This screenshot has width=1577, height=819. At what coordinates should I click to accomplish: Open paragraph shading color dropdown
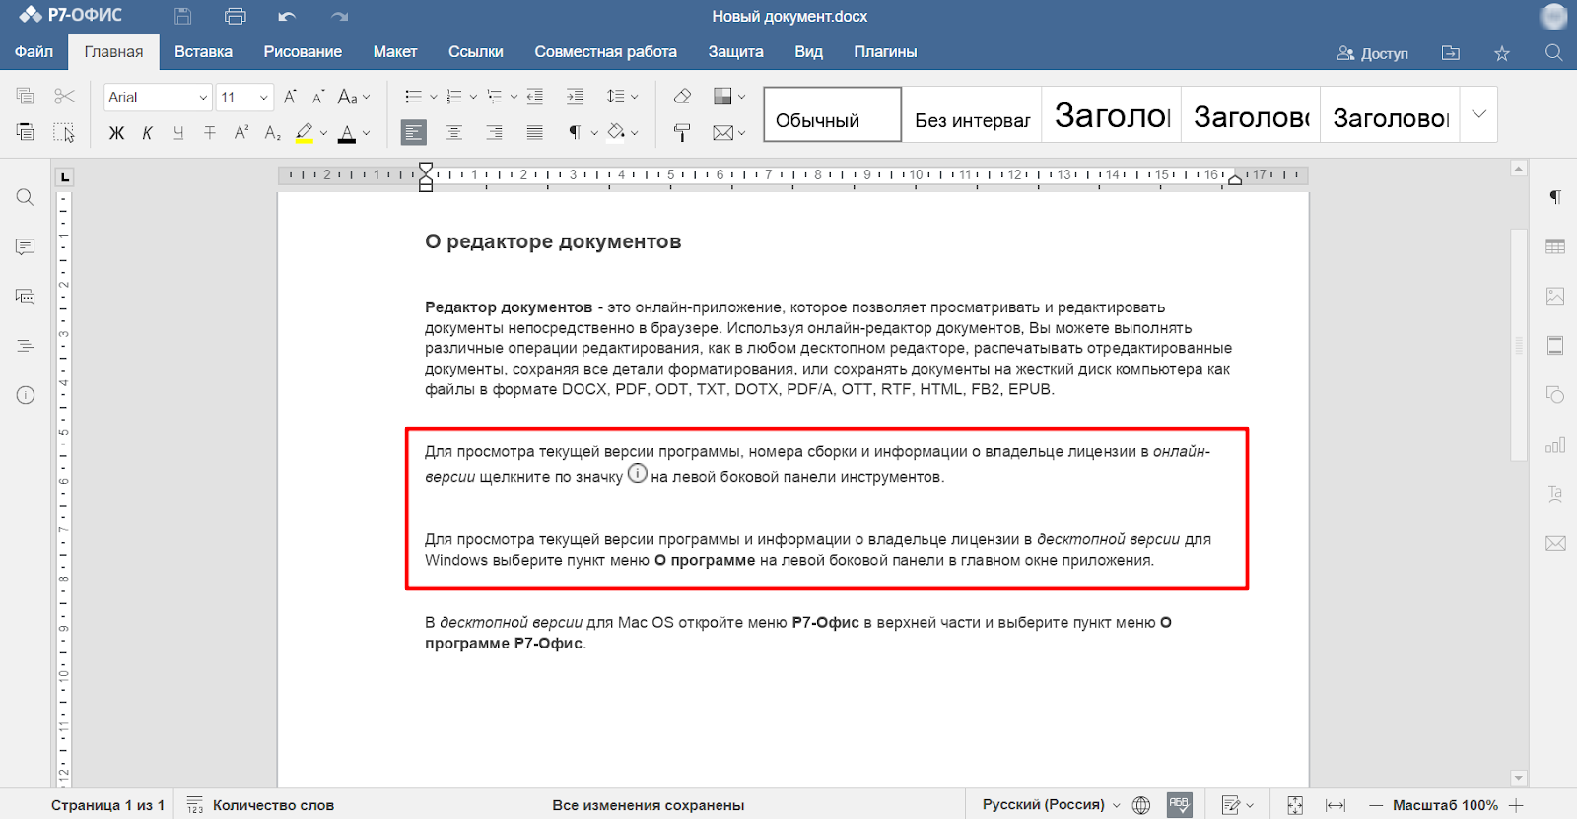635,133
